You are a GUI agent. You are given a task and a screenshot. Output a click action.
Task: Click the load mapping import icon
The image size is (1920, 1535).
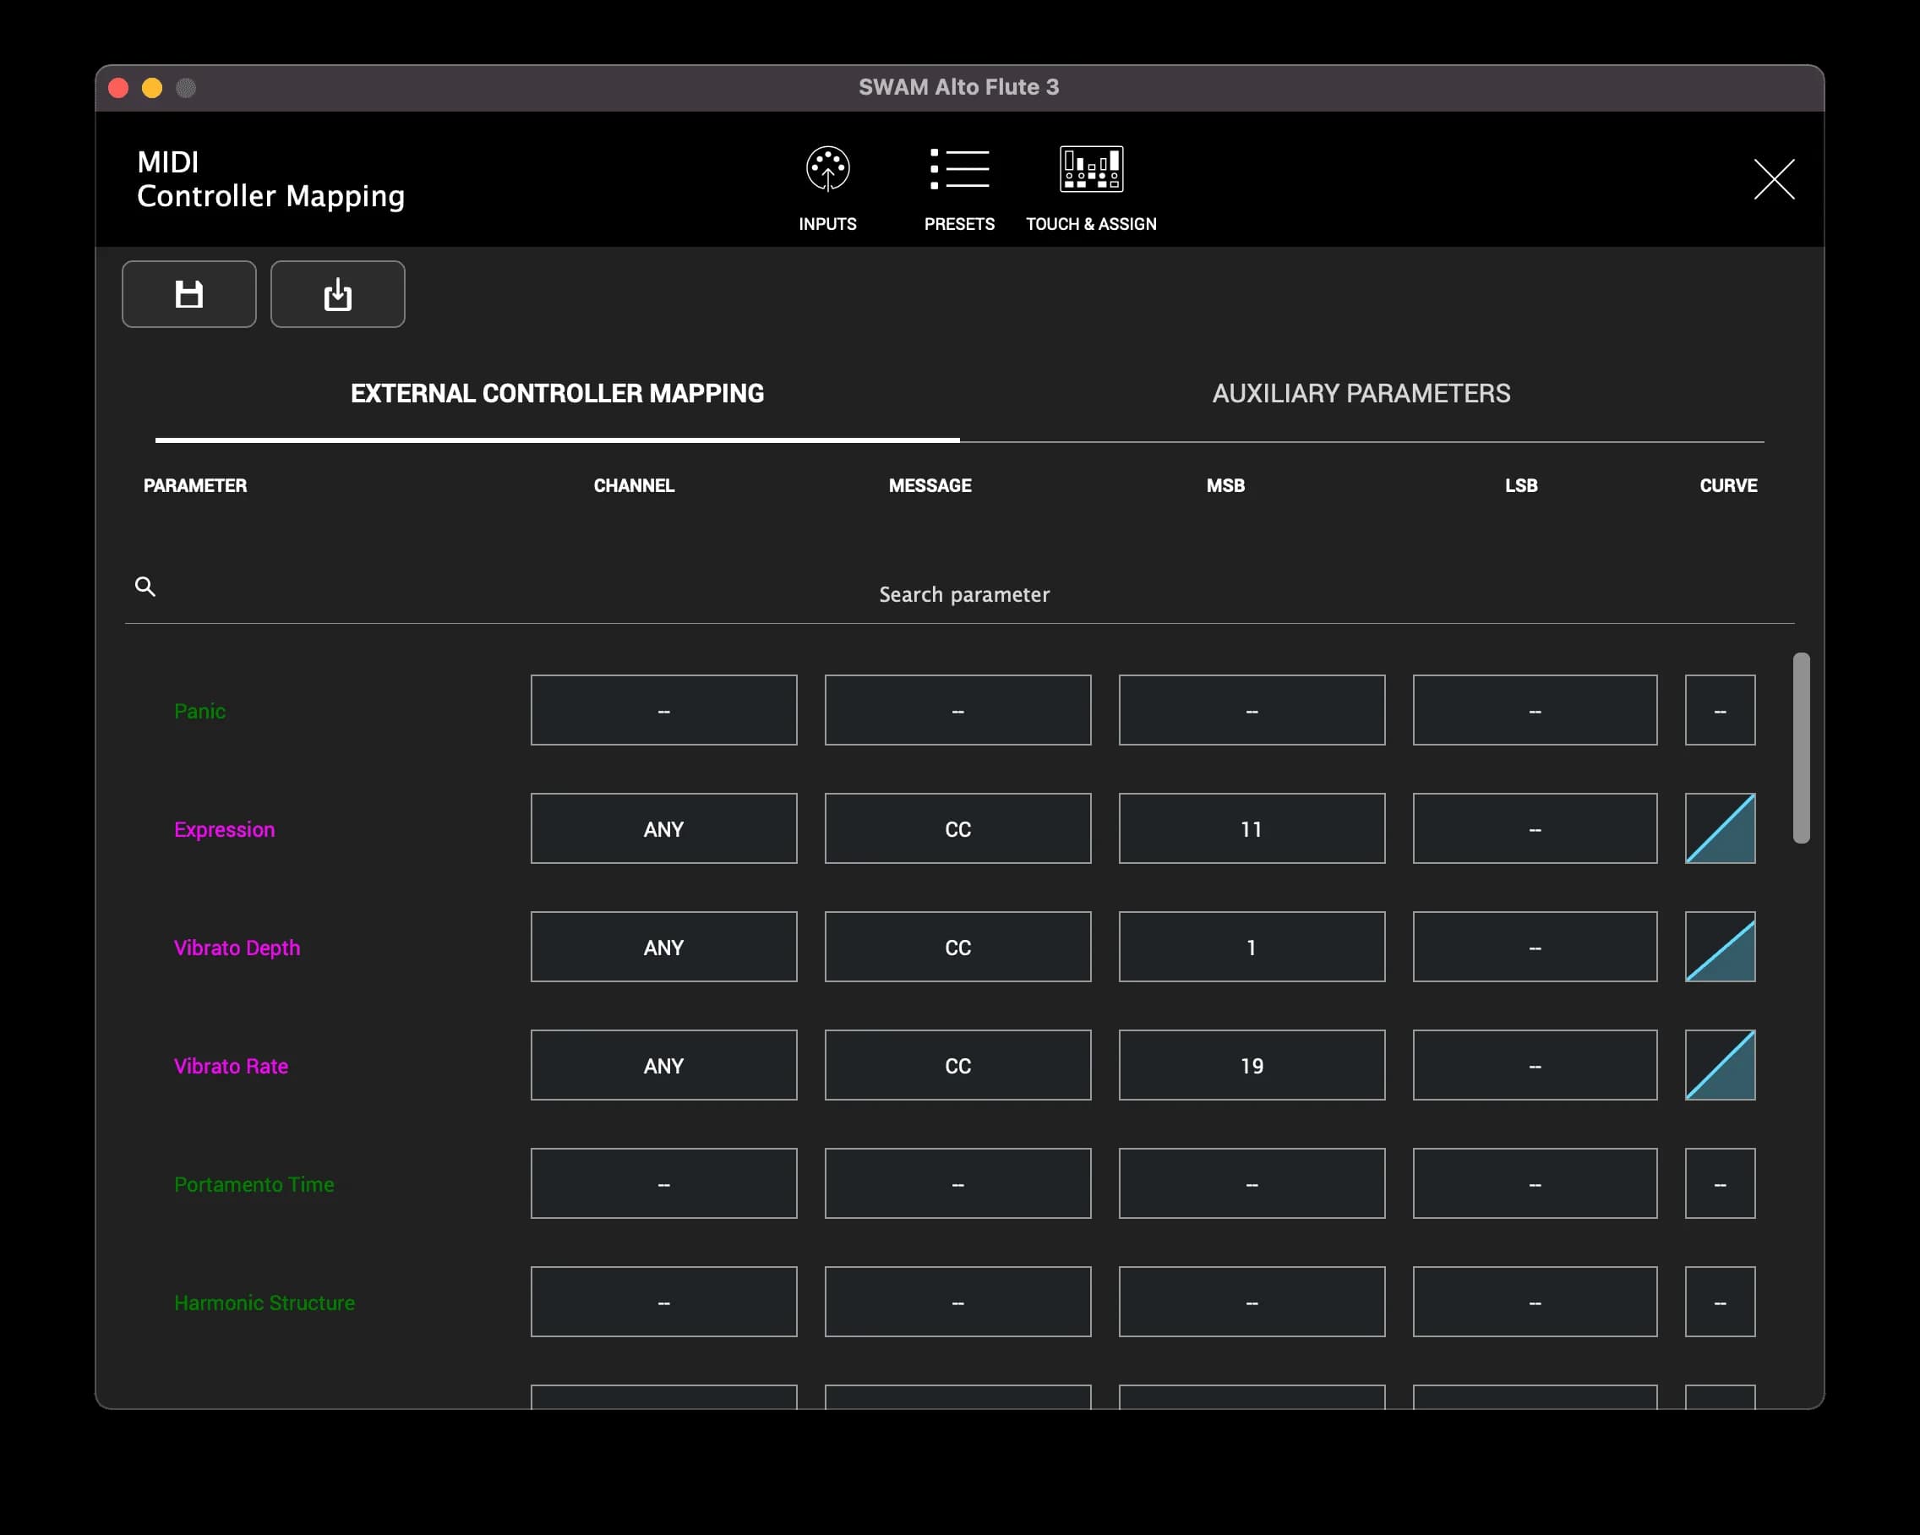pyautogui.click(x=337, y=294)
